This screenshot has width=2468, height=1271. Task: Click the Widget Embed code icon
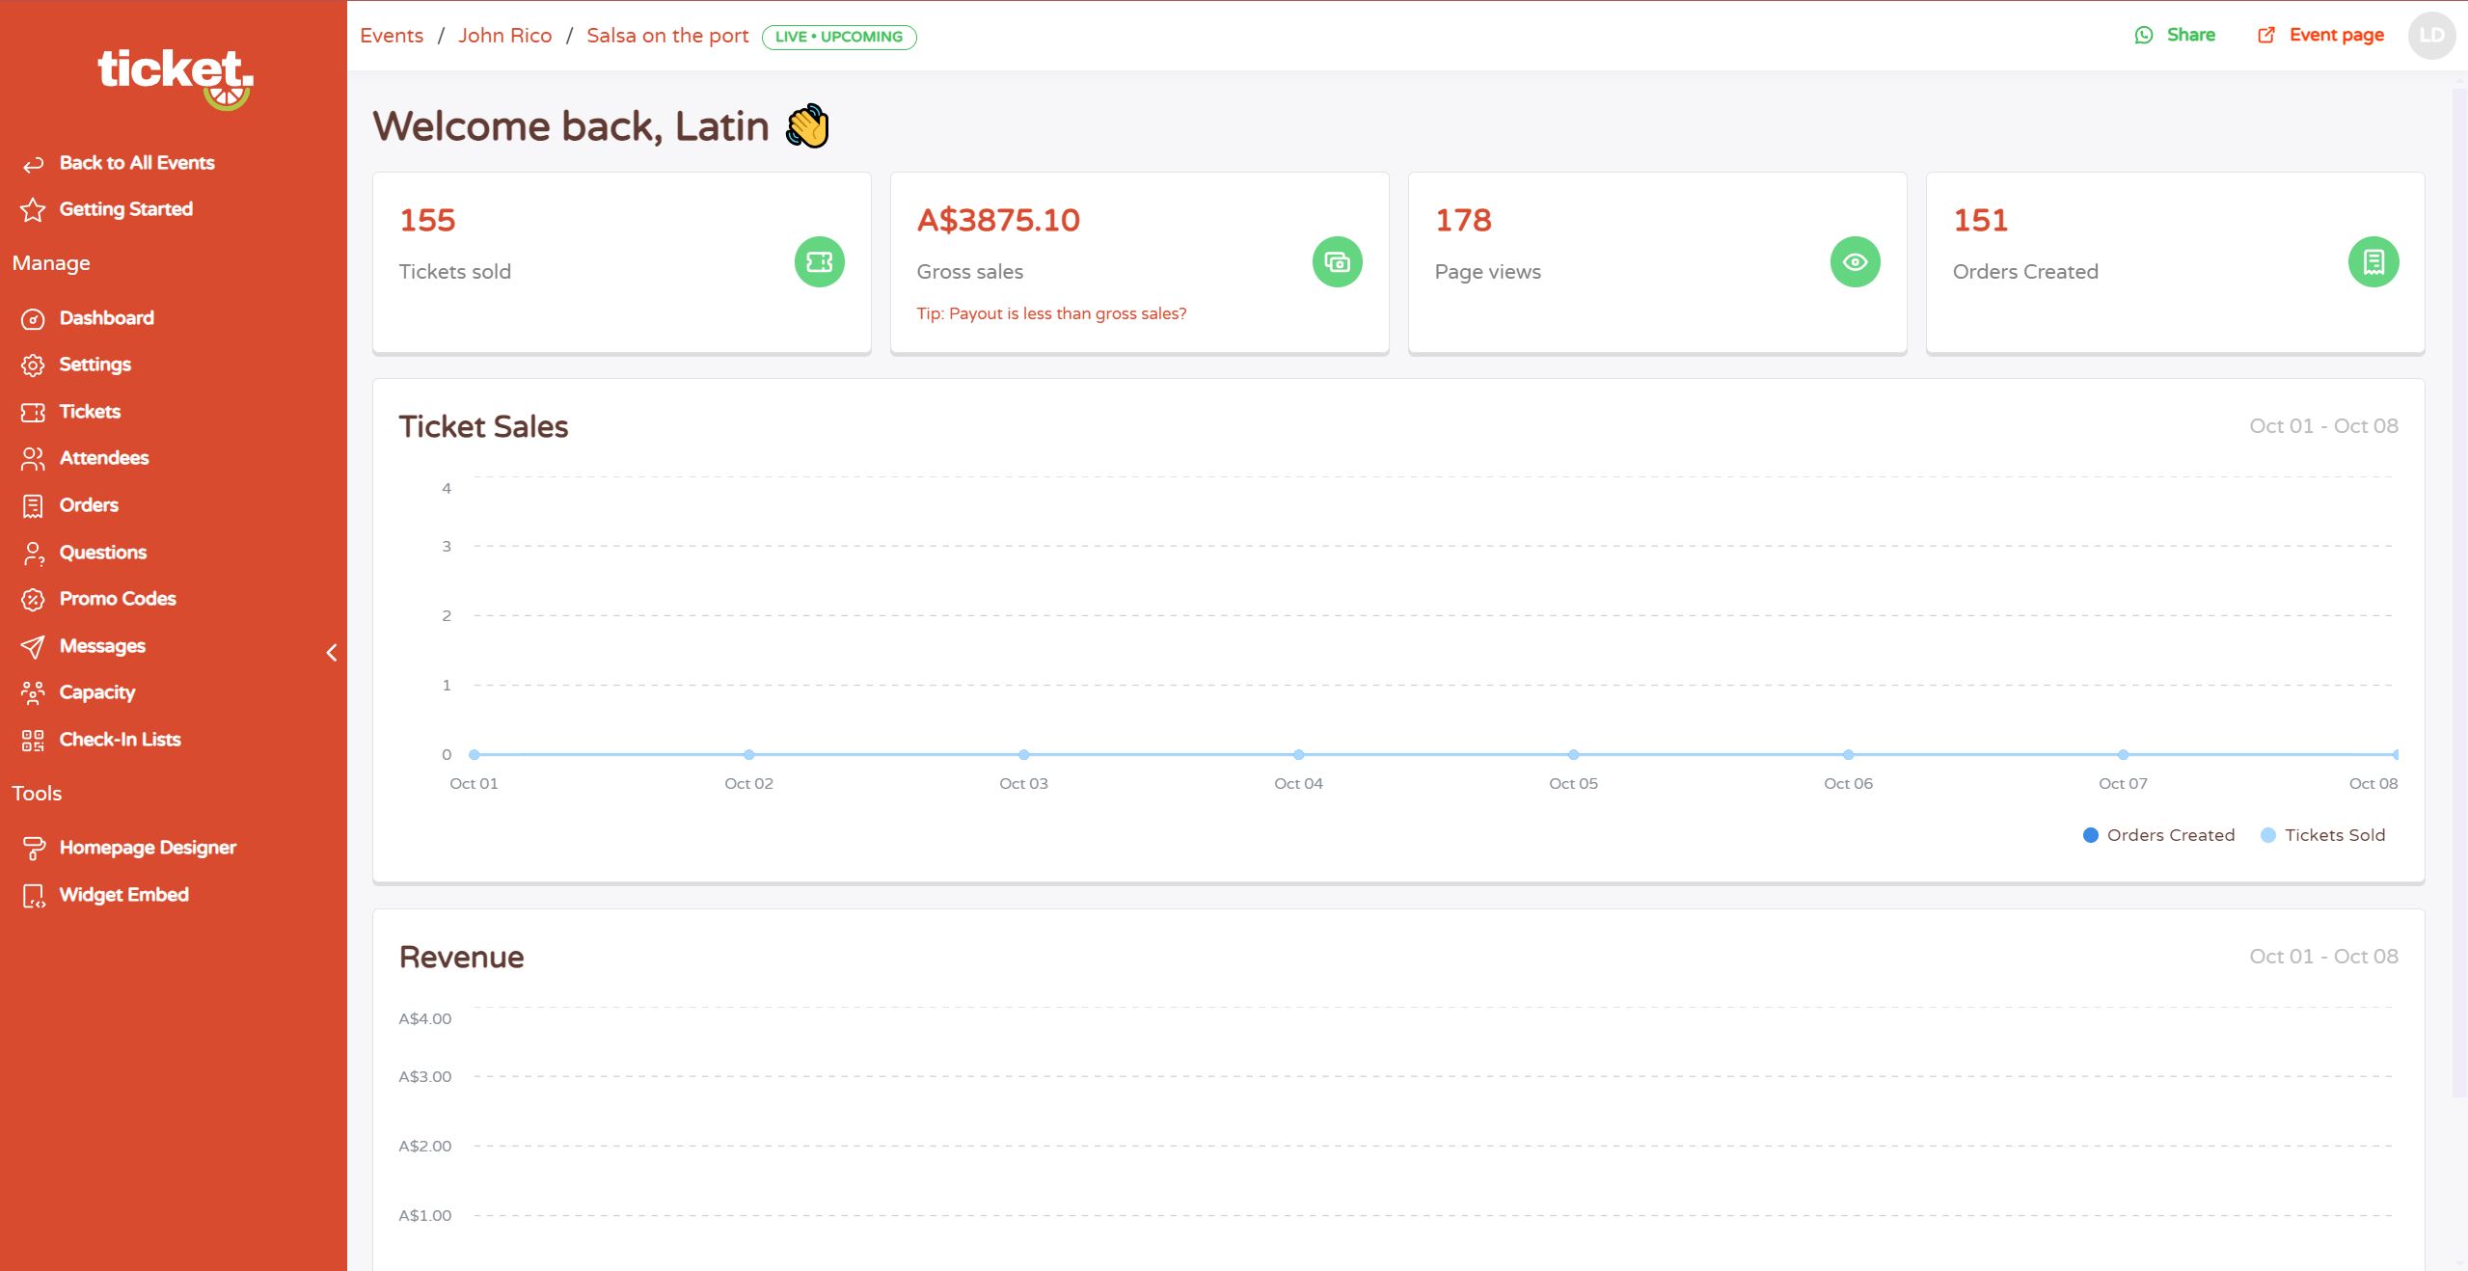33,896
